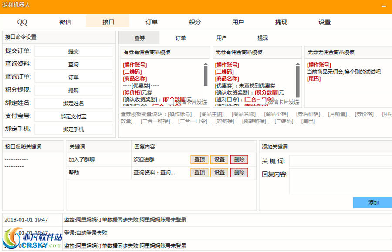Open the 提现 sub-tab
This screenshot has width=392, height=252.
point(263,38)
